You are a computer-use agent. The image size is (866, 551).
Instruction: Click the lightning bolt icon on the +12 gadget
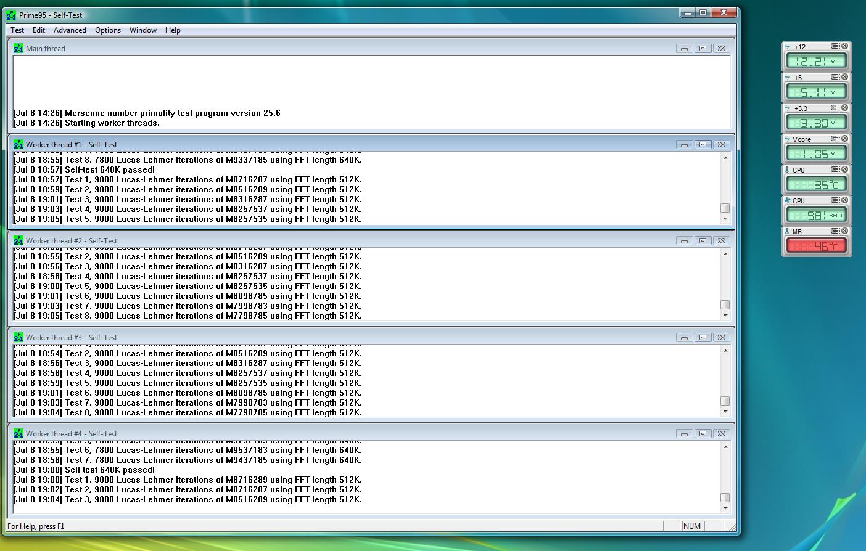point(788,47)
